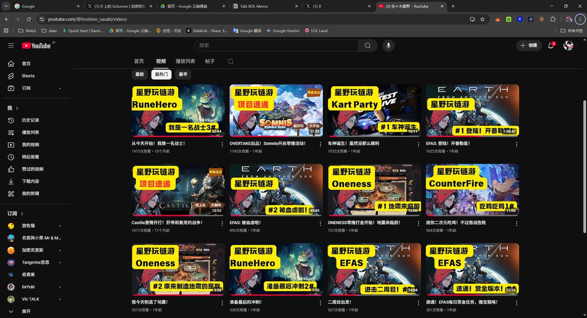Sort videos by 最新
Image resolution: width=587 pixels, height=318 pixels.
140,74
